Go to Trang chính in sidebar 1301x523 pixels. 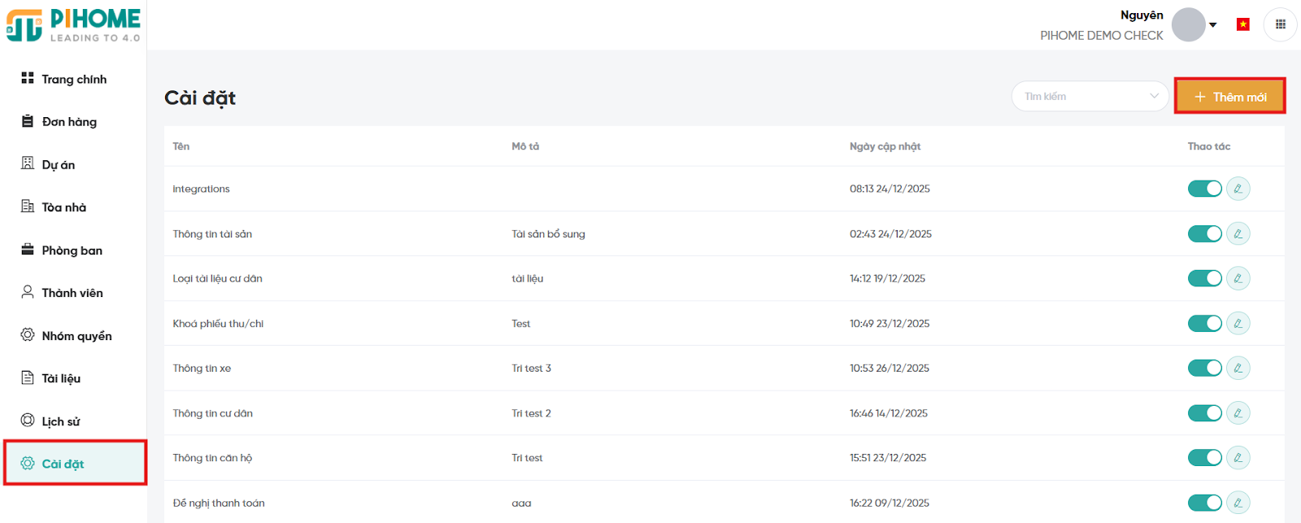(73, 79)
